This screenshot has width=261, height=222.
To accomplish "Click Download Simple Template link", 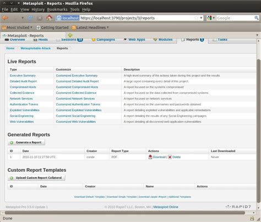I will (x=122, y=197).
